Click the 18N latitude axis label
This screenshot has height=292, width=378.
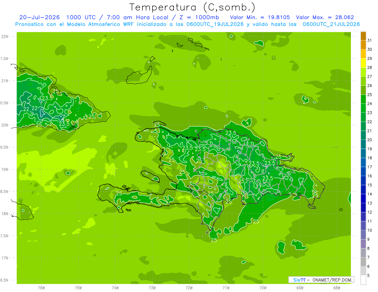click(x=5, y=214)
